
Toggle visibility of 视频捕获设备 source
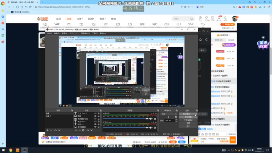(95, 119)
